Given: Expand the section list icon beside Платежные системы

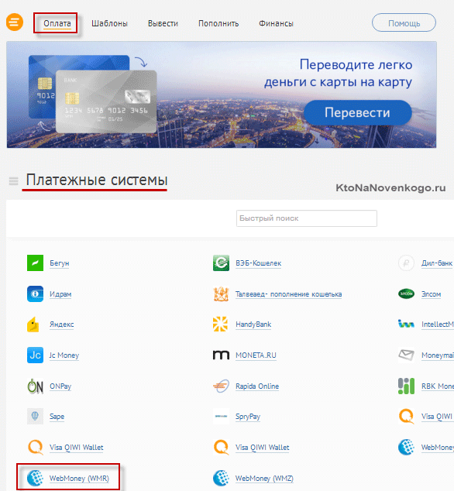Looking at the screenshot, I should [13, 181].
